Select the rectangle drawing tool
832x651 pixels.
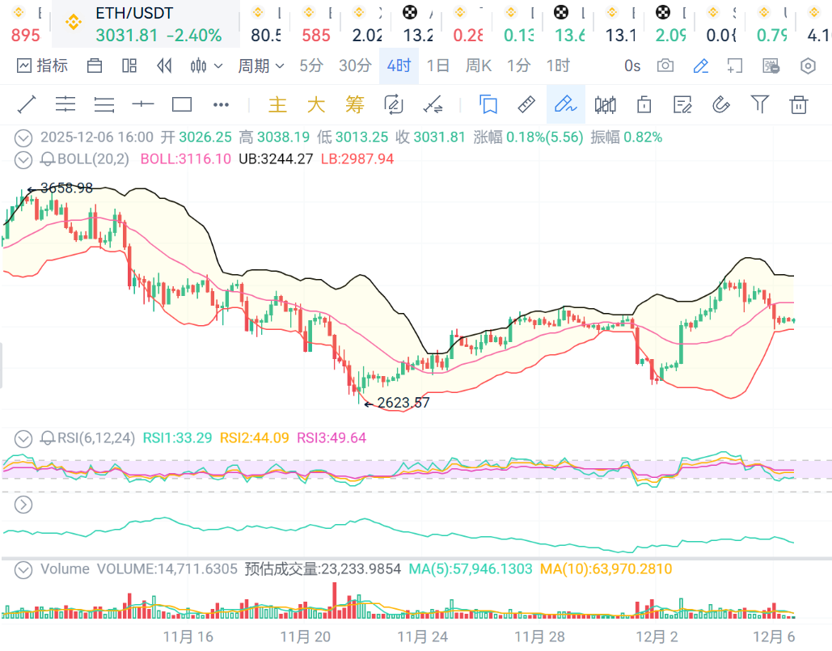[x=182, y=104]
